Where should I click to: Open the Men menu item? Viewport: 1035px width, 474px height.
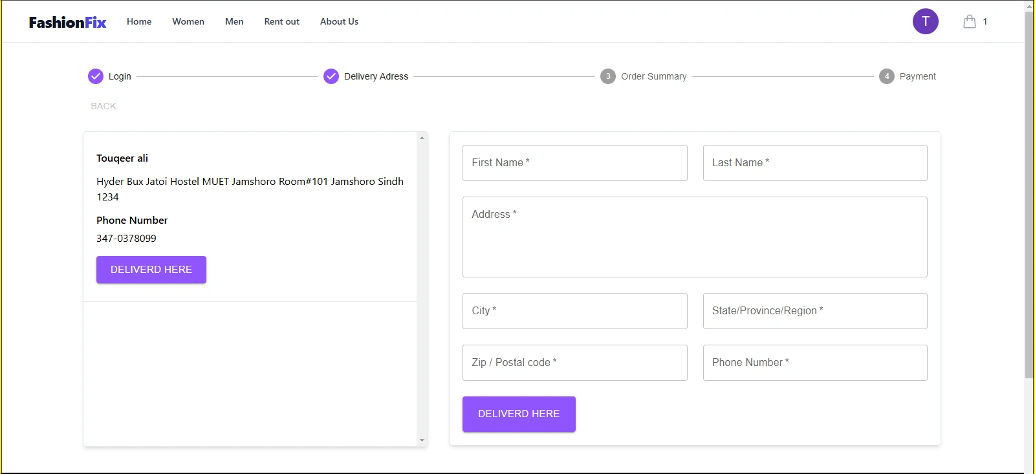(x=234, y=21)
